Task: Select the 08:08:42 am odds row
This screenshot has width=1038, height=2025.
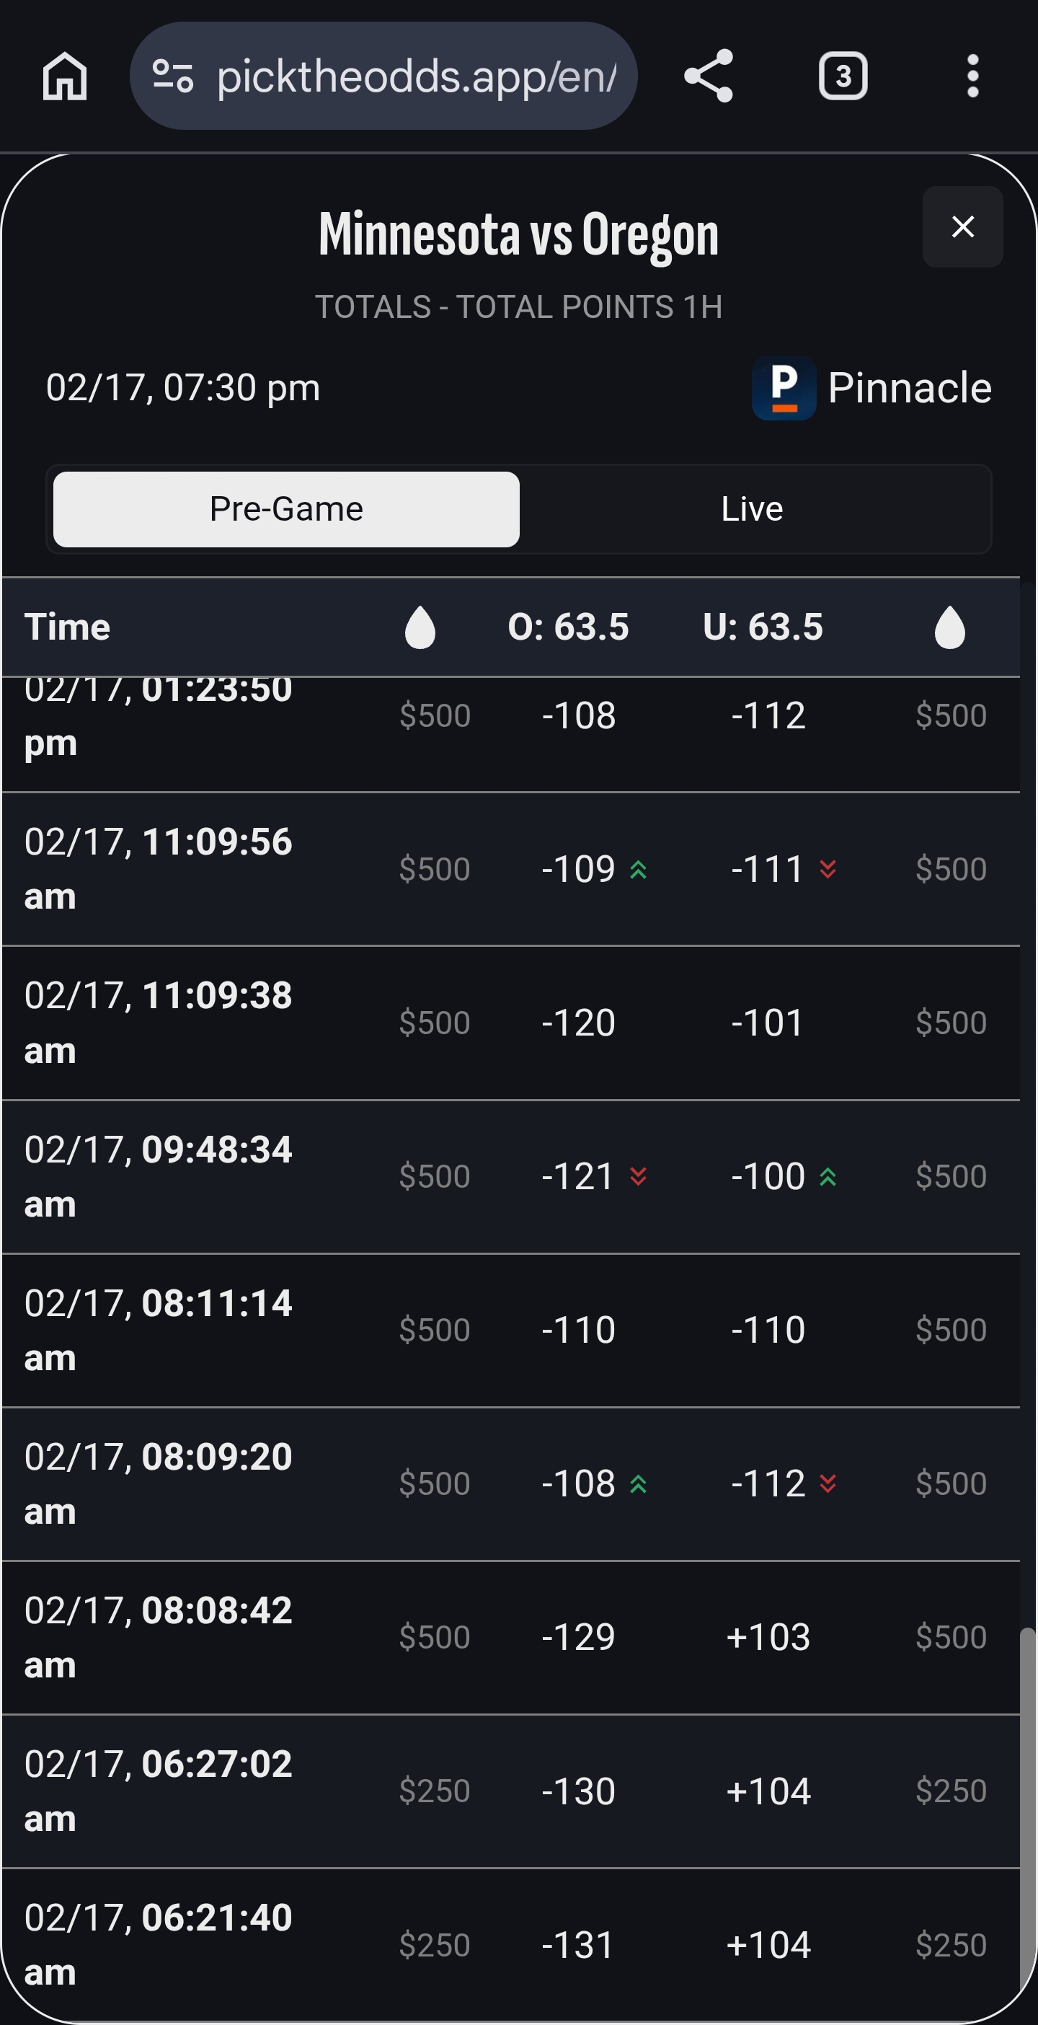Action: pos(511,1638)
